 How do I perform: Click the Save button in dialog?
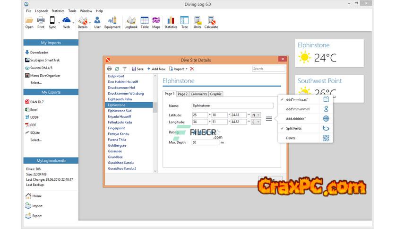(137, 69)
